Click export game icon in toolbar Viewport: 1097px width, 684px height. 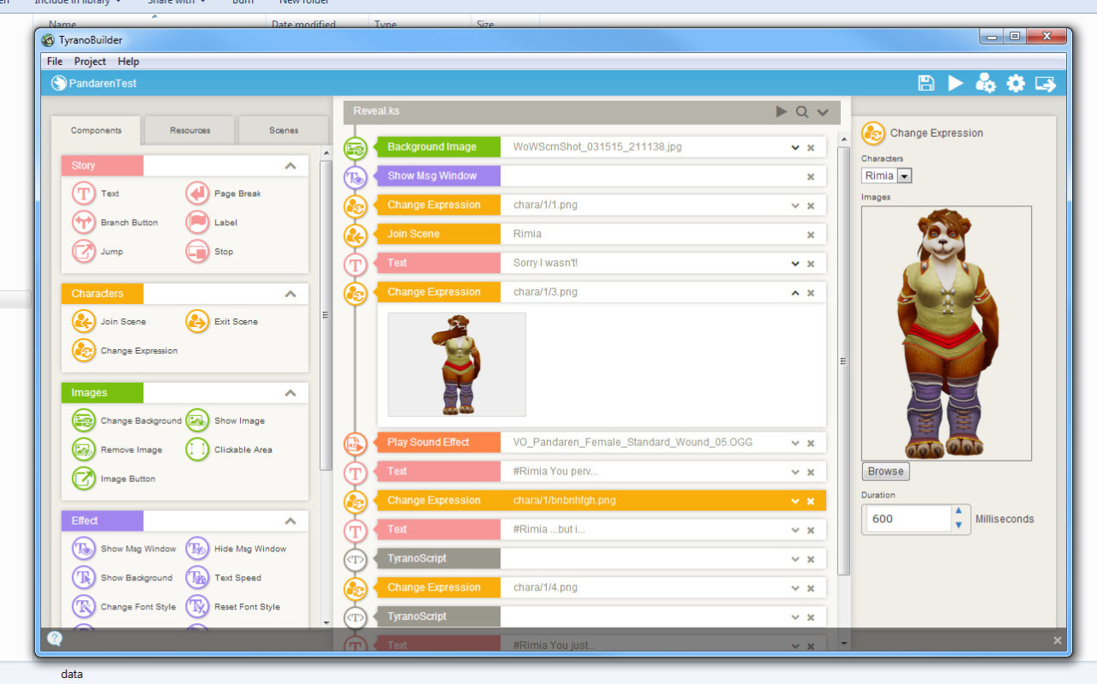coord(1046,83)
